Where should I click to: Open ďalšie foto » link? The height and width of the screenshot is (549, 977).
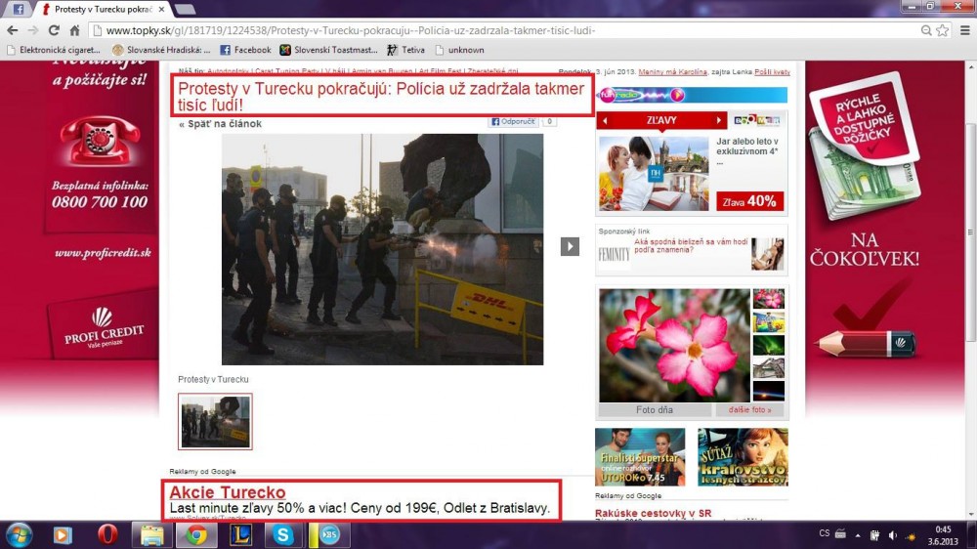749,410
